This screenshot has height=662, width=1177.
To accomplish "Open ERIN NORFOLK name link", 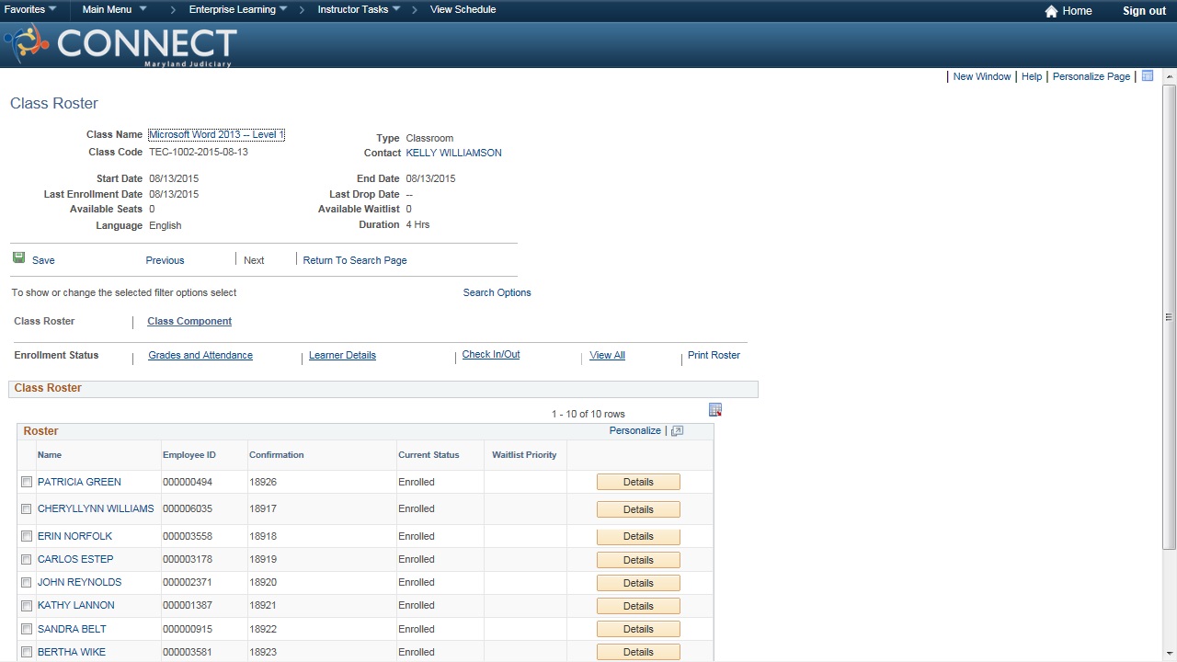I will (x=74, y=536).
